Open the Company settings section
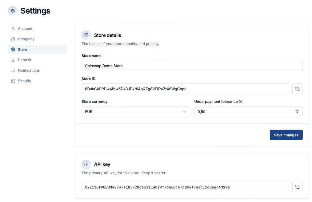Viewport: 312px width, 202px height. 38,39
